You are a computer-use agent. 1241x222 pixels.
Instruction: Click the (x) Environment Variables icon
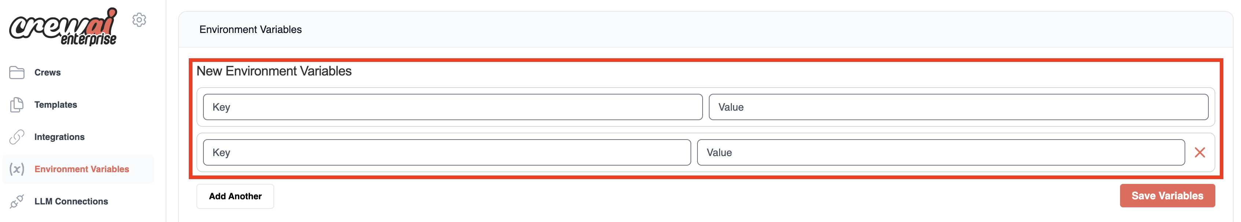[x=17, y=169]
